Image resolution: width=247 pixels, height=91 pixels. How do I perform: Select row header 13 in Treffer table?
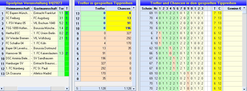[x=77, y=13]
